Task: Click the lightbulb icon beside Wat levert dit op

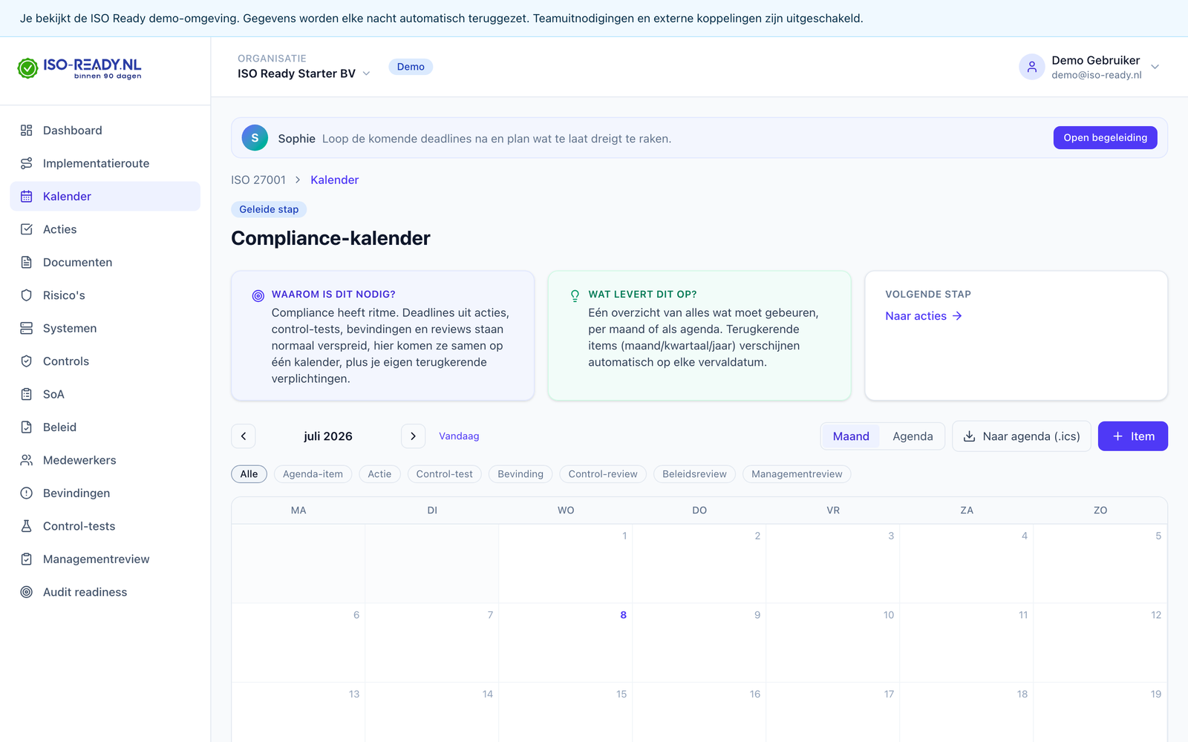Action: [575, 296]
